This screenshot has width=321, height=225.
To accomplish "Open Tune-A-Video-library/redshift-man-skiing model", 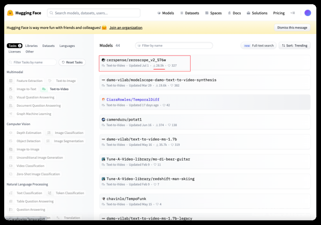I will [205, 181].
